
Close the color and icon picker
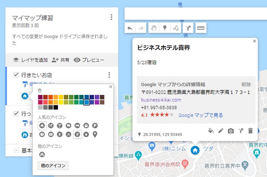(111, 87)
